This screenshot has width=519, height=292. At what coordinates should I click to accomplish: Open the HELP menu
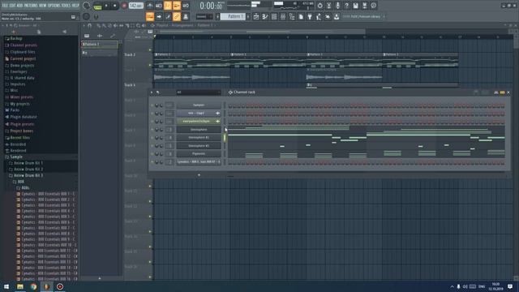tap(75, 6)
